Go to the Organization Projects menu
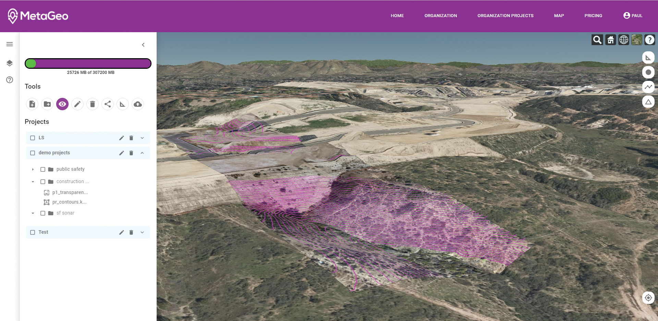The image size is (658, 321). pos(505,16)
